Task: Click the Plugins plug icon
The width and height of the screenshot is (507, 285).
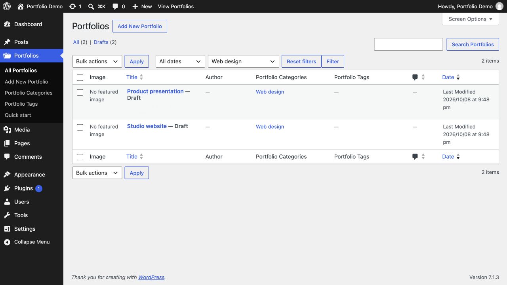Action: pos(7,188)
